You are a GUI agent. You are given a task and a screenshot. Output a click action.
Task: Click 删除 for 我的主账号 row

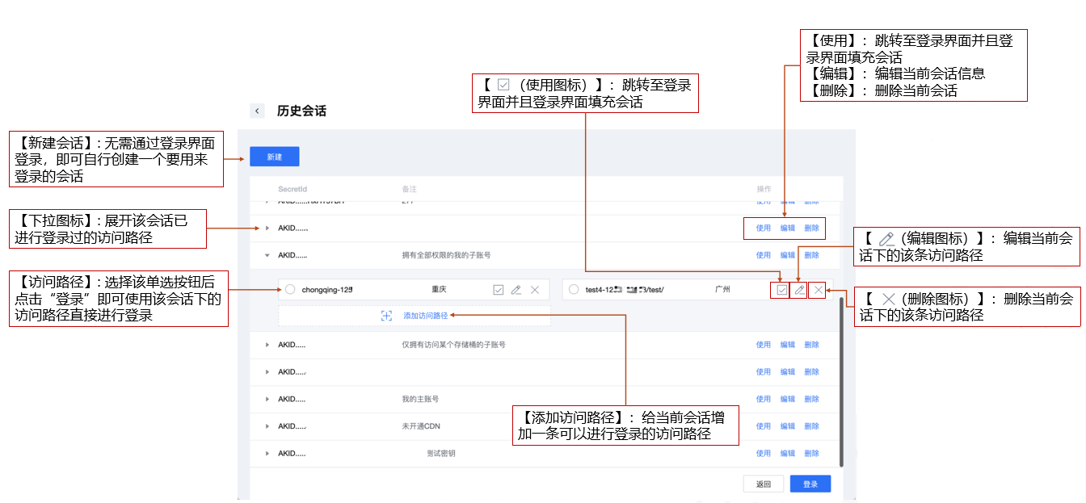click(811, 399)
